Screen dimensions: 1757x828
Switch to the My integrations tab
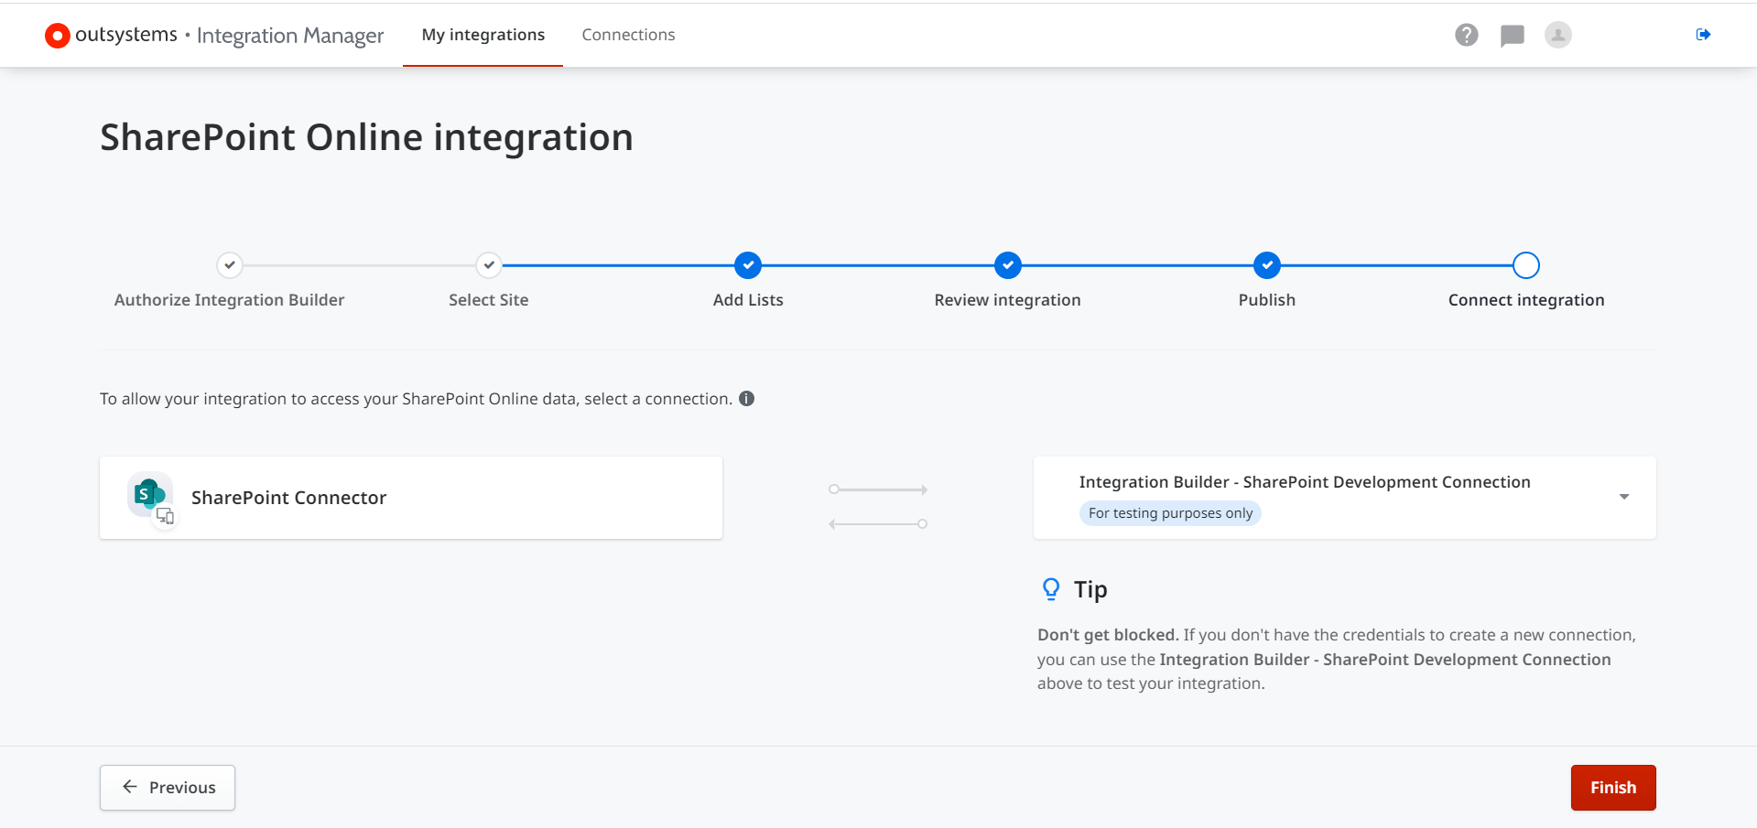pos(483,35)
